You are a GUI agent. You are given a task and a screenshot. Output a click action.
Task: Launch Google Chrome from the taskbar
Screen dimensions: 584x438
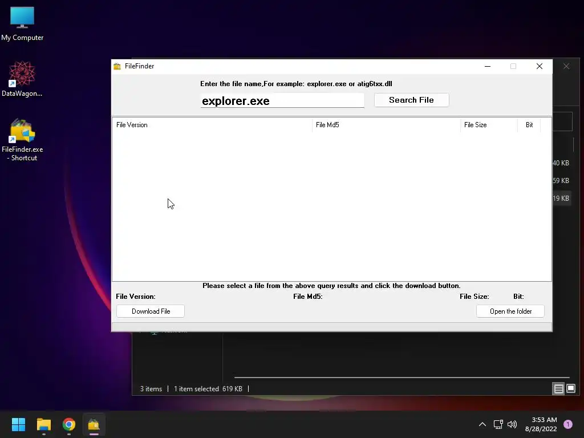click(69, 424)
